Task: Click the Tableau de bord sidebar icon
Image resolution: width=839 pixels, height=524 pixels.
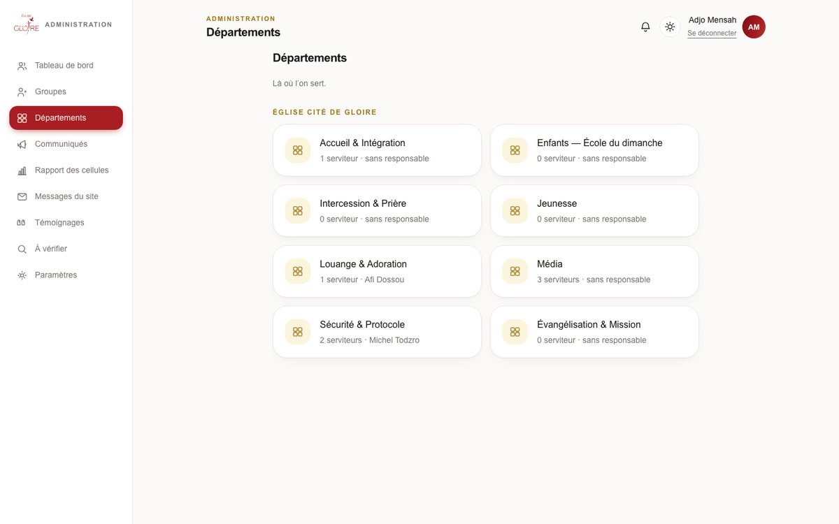Action: coord(22,66)
